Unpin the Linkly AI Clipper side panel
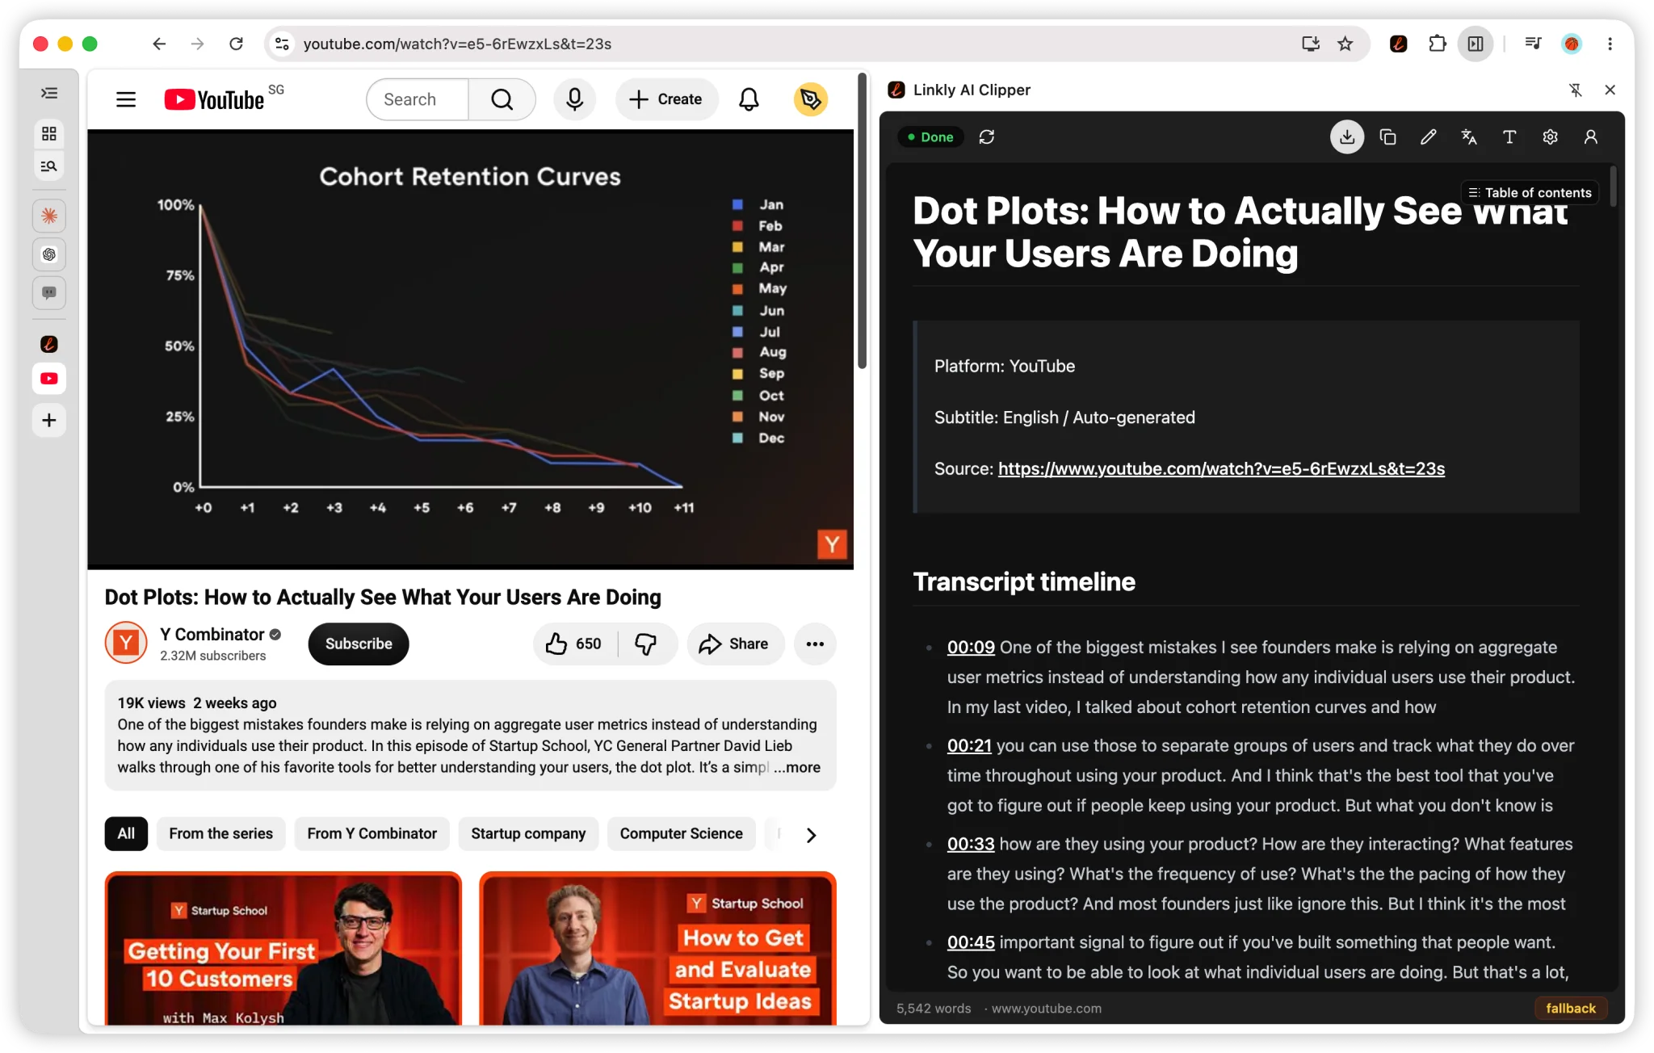This screenshot has width=1654, height=1053. (1575, 90)
